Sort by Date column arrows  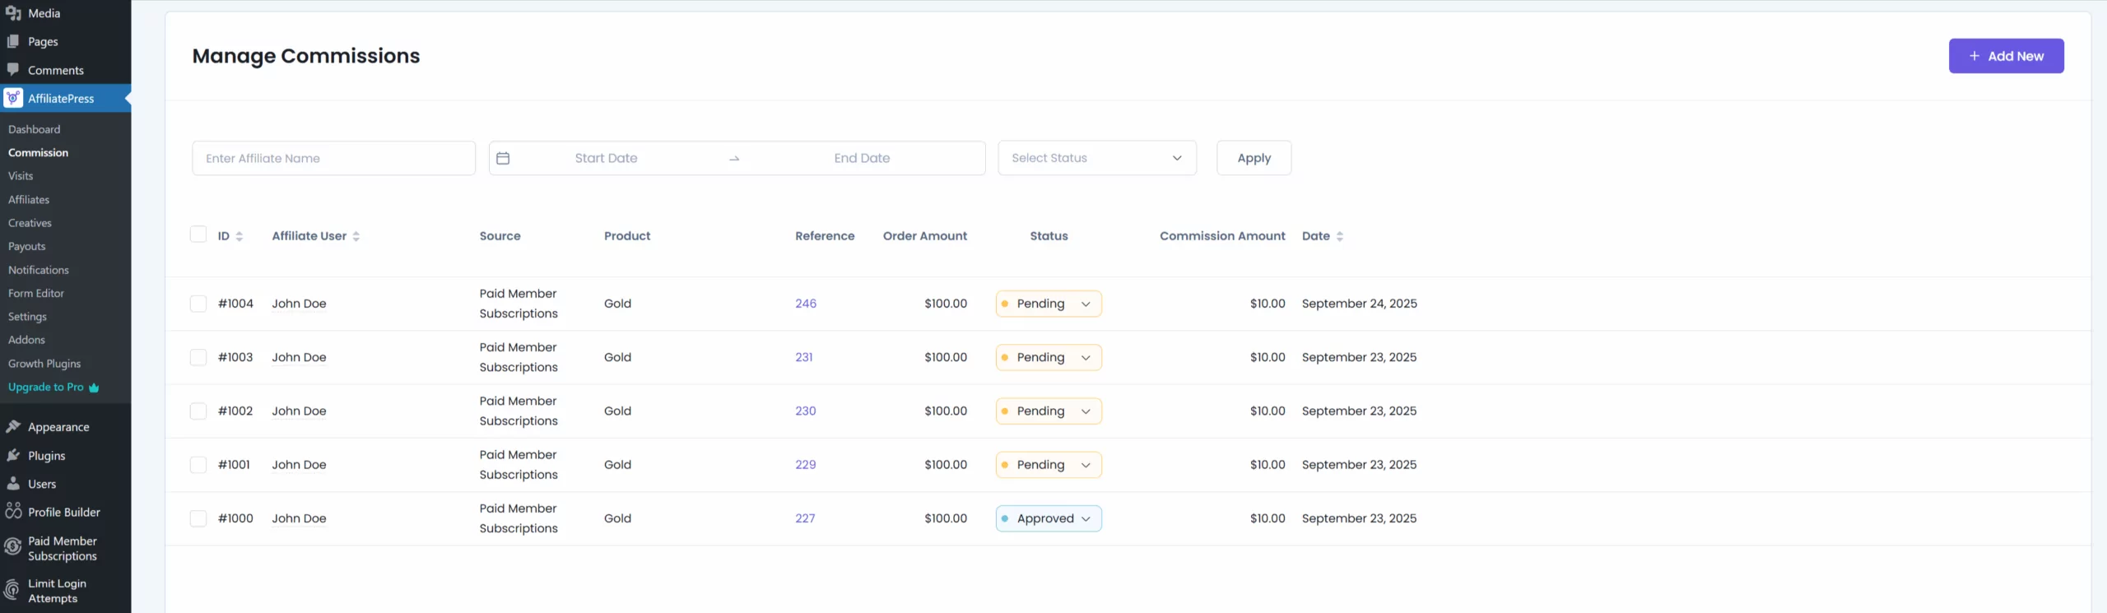pyautogui.click(x=1340, y=236)
